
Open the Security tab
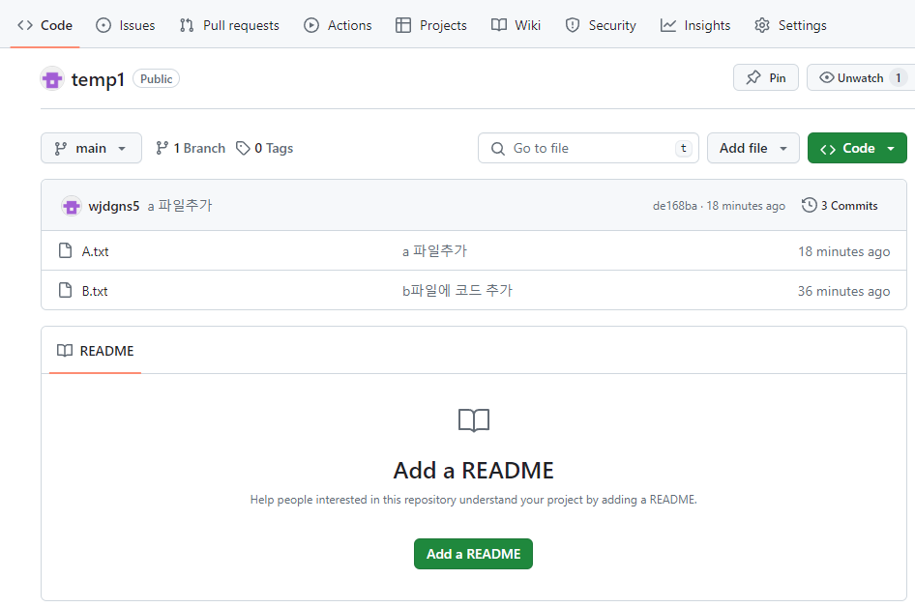(601, 26)
